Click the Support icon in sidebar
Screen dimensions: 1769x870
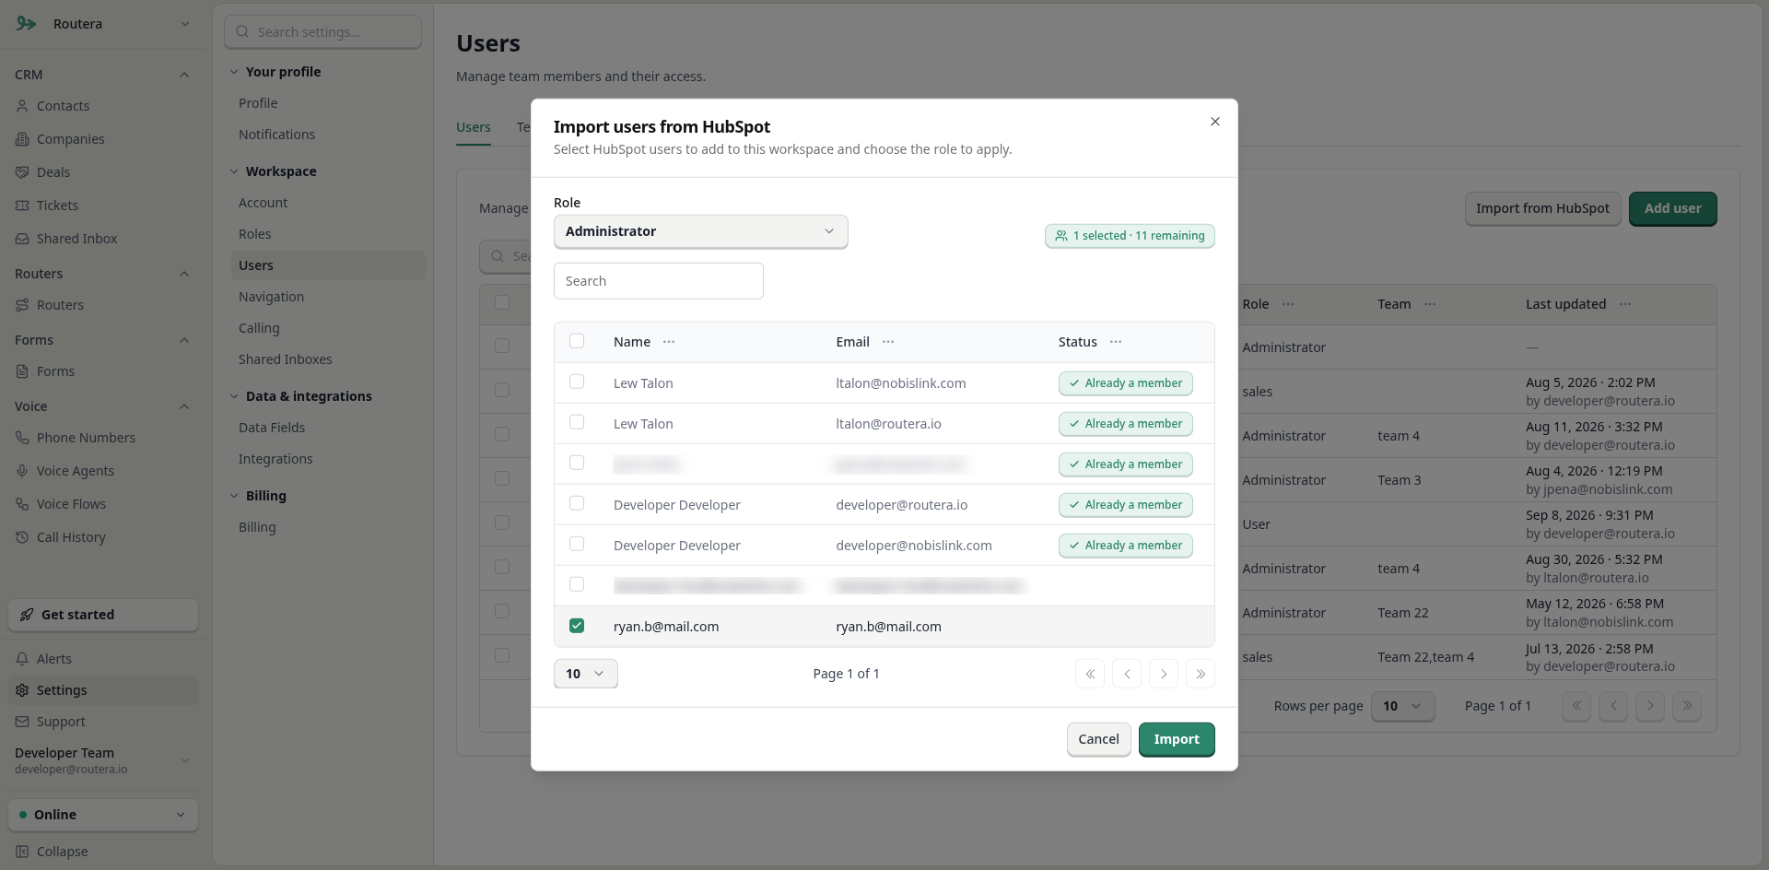tap(22, 722)
